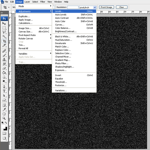Select the Path Selection tool

pyautogui.click(x=4, y=95)
